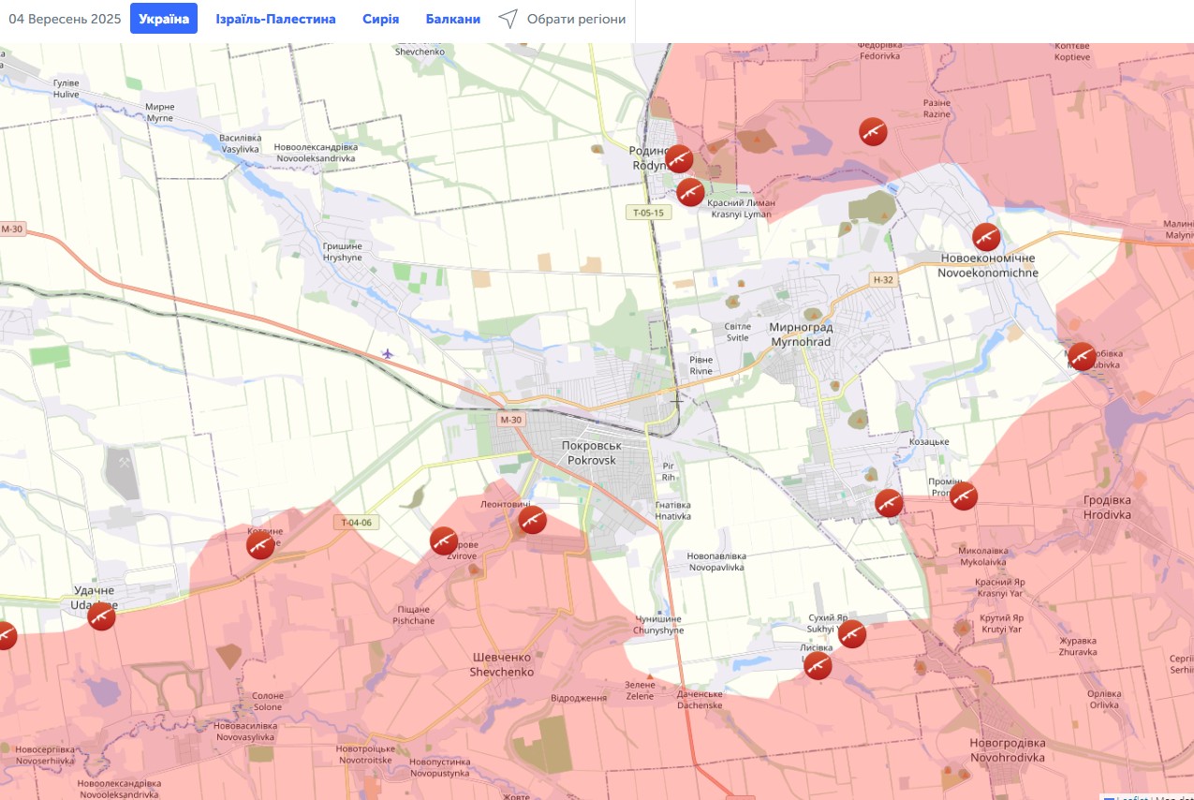1194x800 pixels.
Task: Open the clash marker near Krasnyi Lyman
Action: [691, 192]
